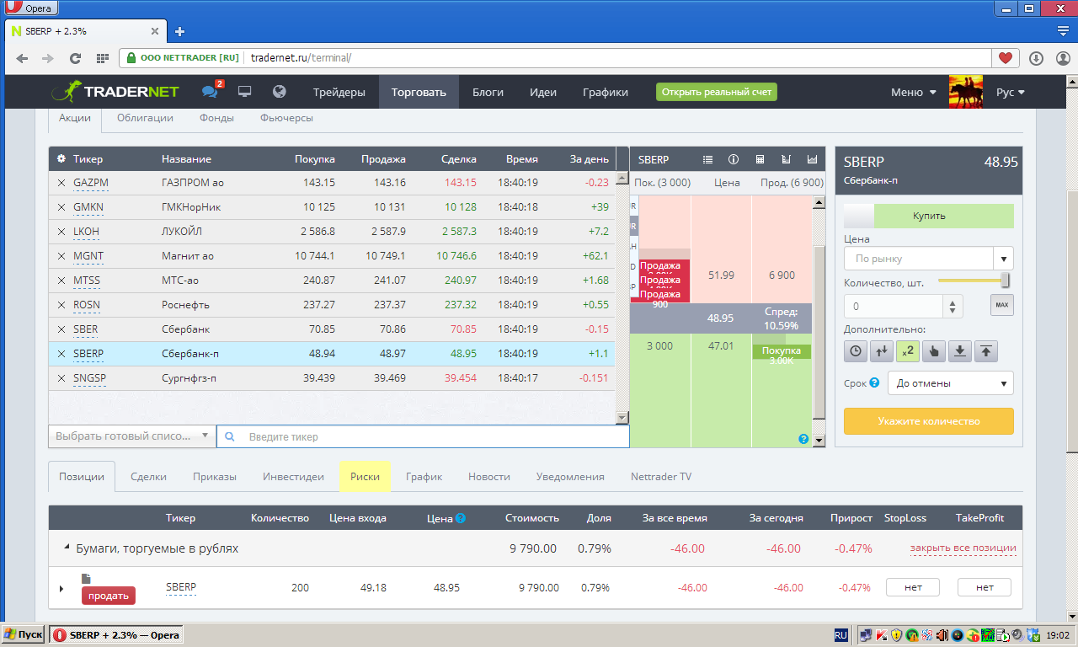
Task: Click the flask-shaped icon in SBERP header
Action: (x=787, y=158)
